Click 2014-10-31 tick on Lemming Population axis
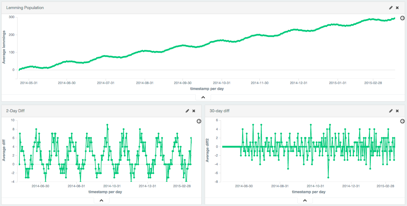The image size is (407, 206). 222,83
